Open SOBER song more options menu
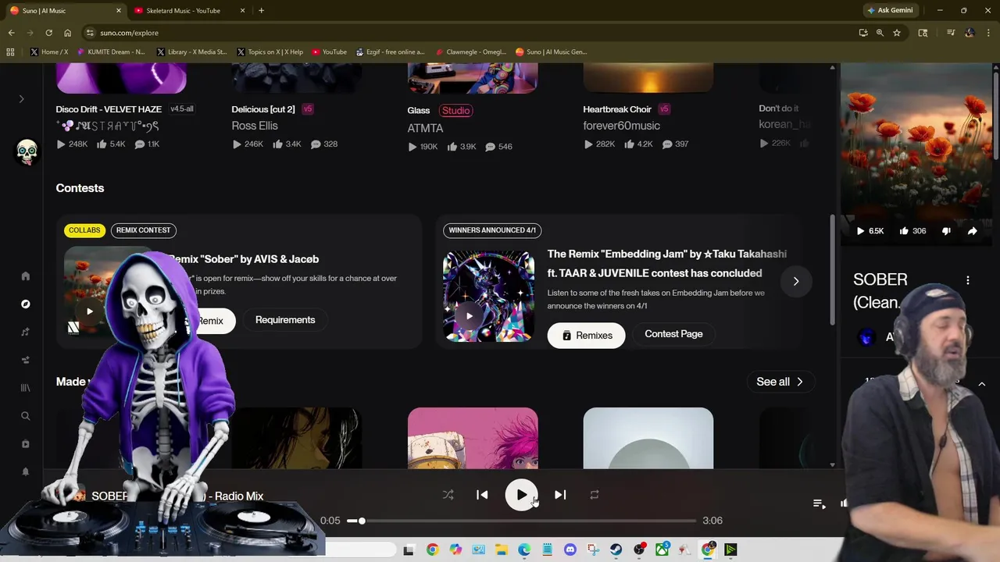This screenshot has width=1000, height=562. (968, 280)
